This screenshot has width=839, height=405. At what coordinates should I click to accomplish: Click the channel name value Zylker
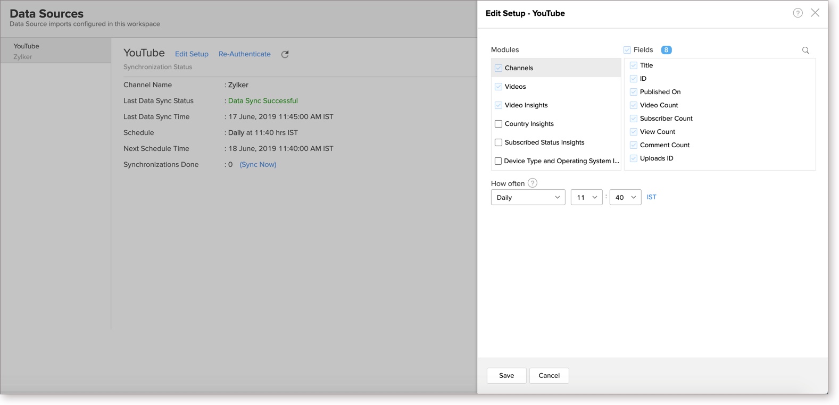click(x=238, y=85)
